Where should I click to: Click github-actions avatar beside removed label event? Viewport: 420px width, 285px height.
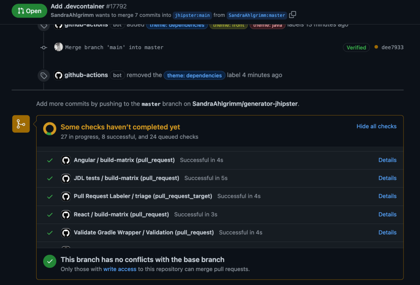58,75
